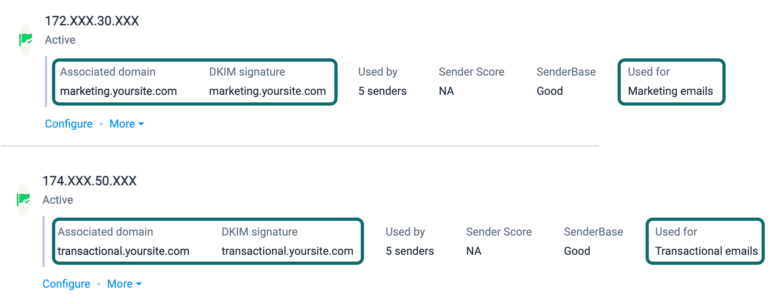Open Configure for the marketing IP
The image size is (776, 304).
pyautogui.click(x=69, y=124)
